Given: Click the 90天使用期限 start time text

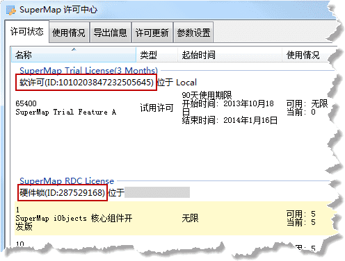Looking at the screenshot, I should [207, 95].
